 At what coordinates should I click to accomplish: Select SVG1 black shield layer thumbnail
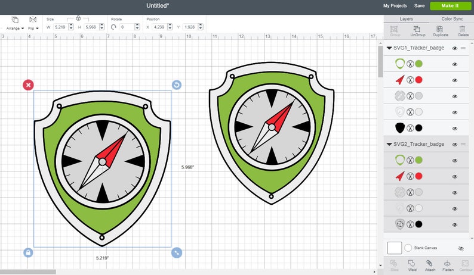400,128
